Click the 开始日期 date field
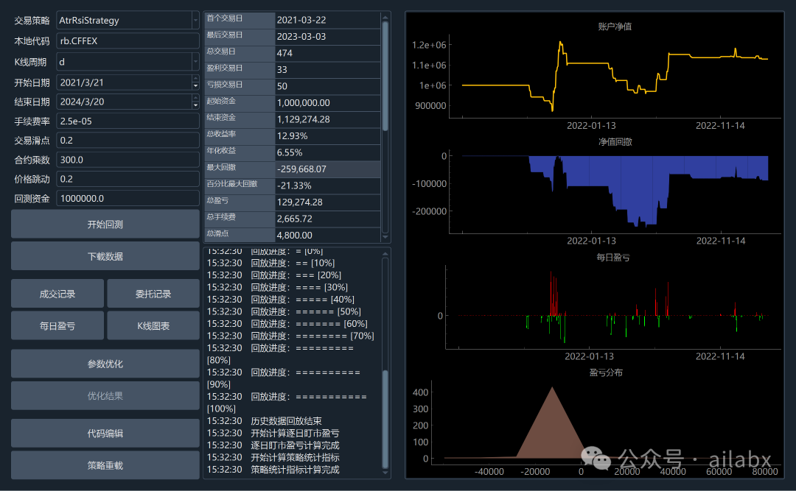 point(124,82)
